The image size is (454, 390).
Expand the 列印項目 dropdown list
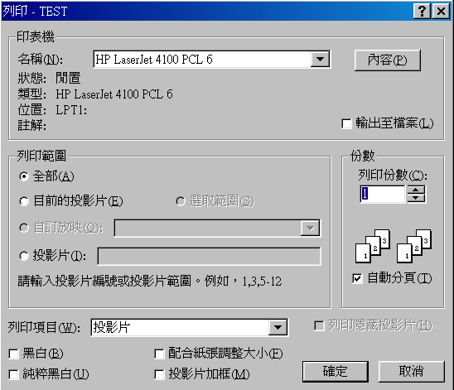pos(278,328)
